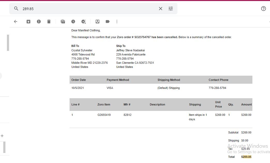This screenshot has height=163, width=270.
Task: Click the highlighted Total $289.85
Action: (246, 157)
